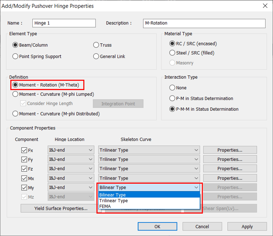Screen dimensions: 273x236
Task: Pick Bilinear Type from the list
Action: pos(149,195)
